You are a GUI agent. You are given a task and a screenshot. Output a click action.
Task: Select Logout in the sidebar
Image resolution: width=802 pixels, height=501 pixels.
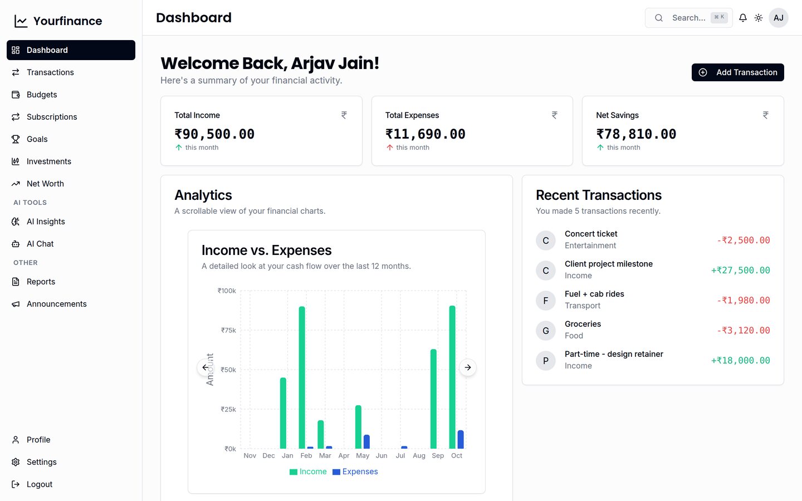click(71, 484)
